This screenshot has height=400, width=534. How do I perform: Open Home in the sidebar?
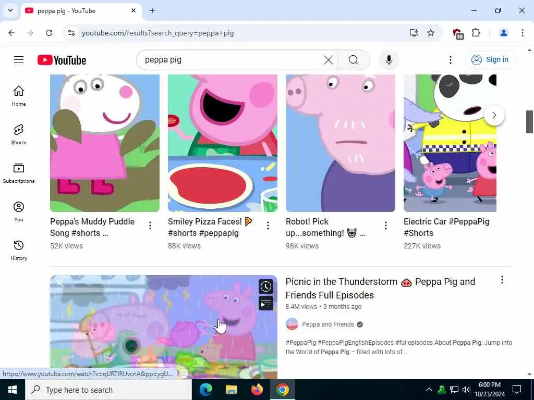(x=19, y=96)
